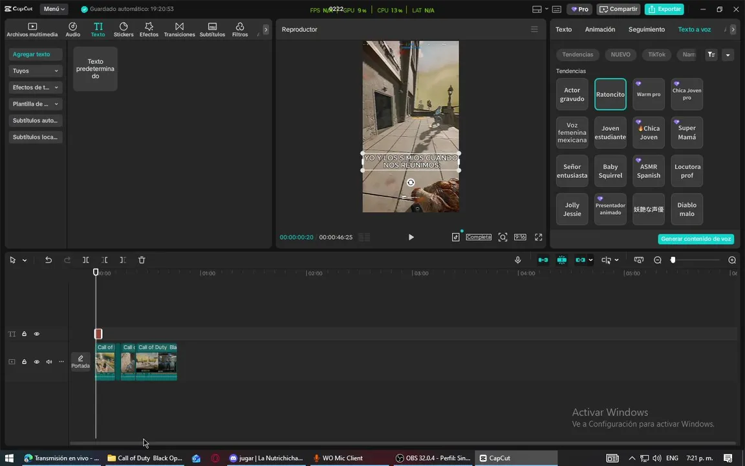Screen dimensions: 745x466
Task: Expand more tool tabs with right chevron
Action: pyautogui.click(x=266, y=30)
